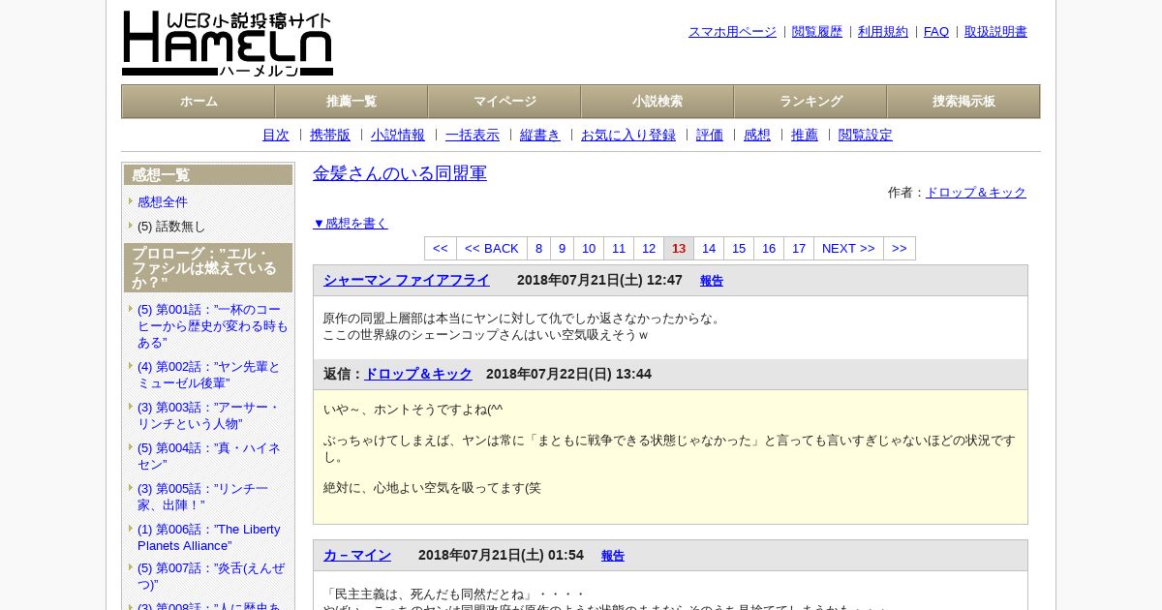
Task: Select 感想全件 in the sidebar
Action: tap(163, 202)
